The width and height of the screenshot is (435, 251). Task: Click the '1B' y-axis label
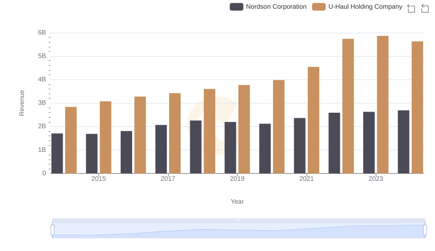click(42, 150)
